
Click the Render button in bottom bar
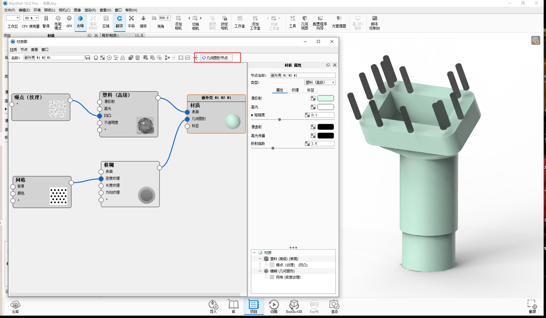tap(334, 306)
